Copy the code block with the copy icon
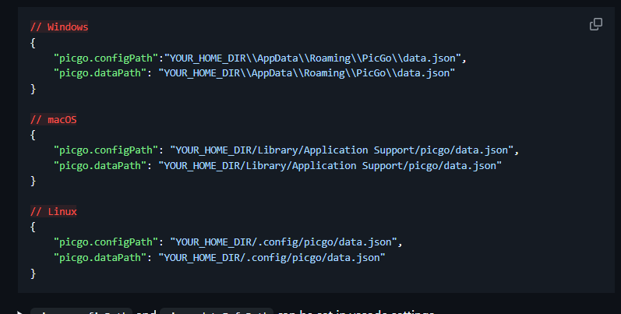Screen dimensions: 621x314 (595, 24)
